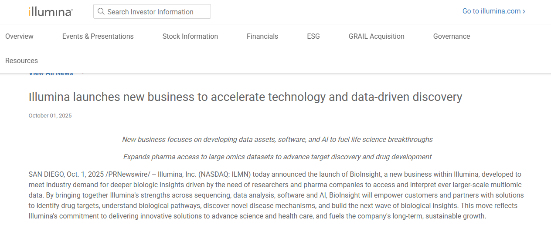551x225 pixels.
Task: Select Events & Presentations in navigation
Action: coord(98,37)
